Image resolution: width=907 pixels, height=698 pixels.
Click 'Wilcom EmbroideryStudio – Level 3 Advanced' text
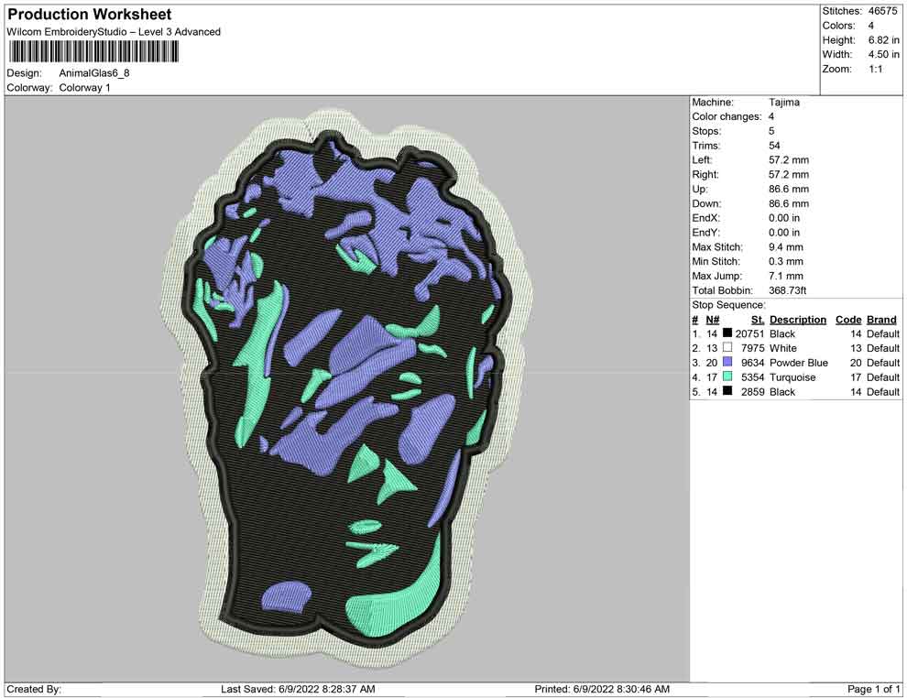coord(114,32)
